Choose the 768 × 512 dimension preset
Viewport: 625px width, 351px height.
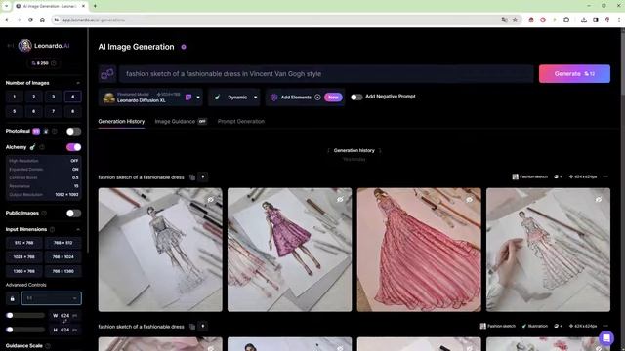tap(62, 243)
